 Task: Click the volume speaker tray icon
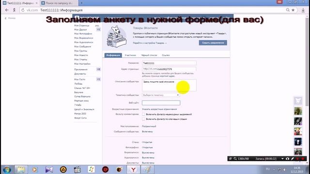[285, 170]
